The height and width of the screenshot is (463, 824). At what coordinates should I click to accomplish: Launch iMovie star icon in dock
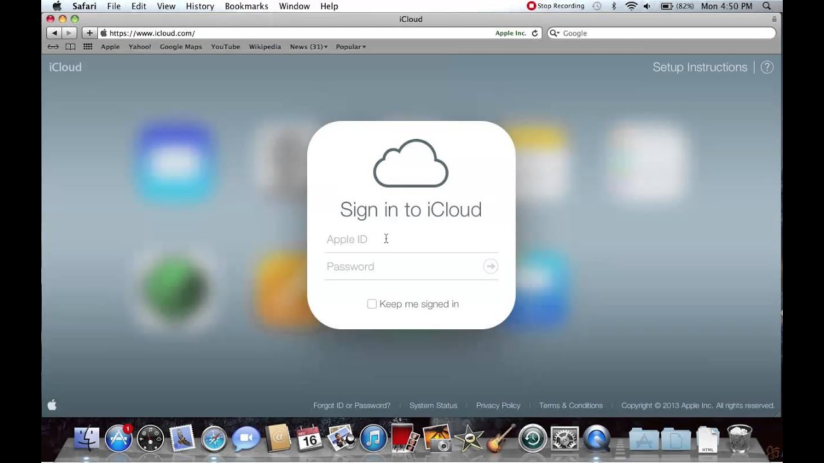pos(469,439)
